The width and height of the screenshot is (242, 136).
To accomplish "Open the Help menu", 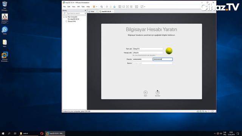I will pos(88,7).
